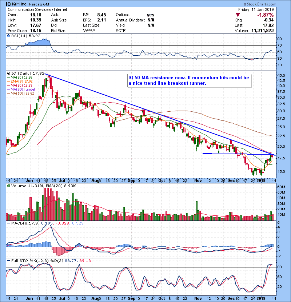
Task: Click the red down-triangle change indicator
Action: pos(238,15)
